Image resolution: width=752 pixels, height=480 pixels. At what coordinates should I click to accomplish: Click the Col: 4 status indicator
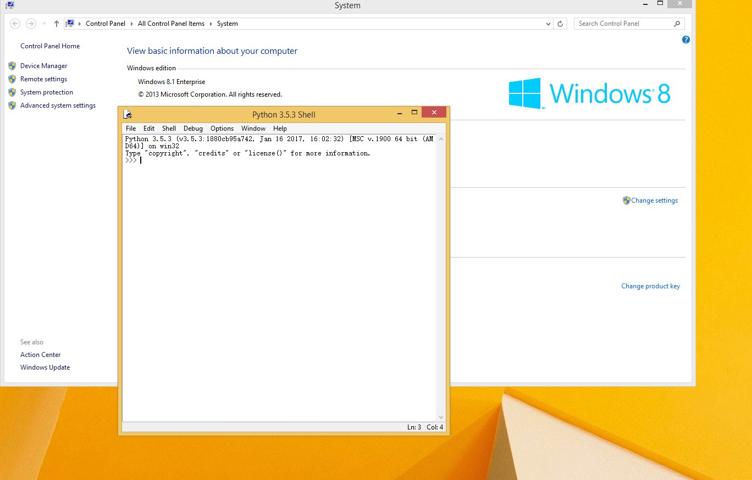pyautogui.click(x=435, y=427)
